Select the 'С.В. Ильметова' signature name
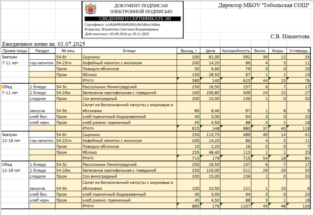 290,36
